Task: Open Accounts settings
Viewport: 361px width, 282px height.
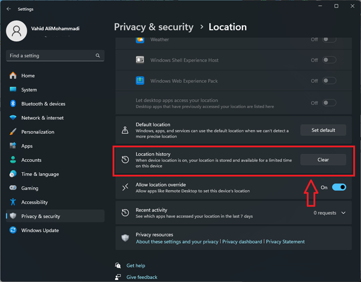Action: 55,160
